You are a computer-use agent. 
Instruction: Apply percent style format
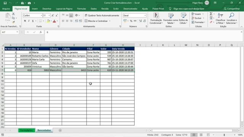click(x=131, y=21)
